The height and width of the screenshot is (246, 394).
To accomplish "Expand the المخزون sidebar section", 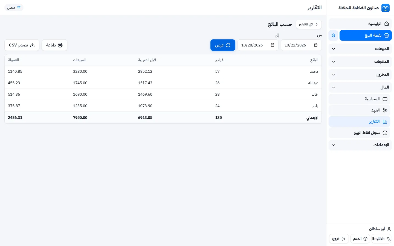I will [360, 75].
